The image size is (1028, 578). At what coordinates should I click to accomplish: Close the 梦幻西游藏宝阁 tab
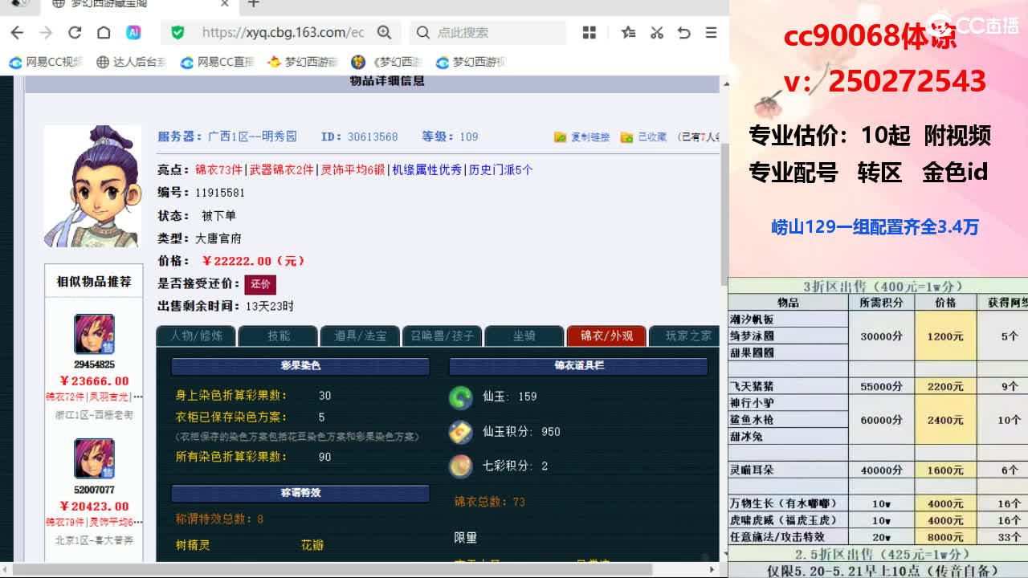tap(225, 4)
